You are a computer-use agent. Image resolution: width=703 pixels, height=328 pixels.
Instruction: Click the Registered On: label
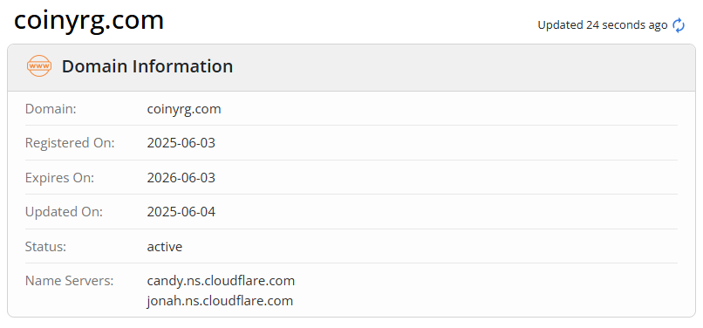(x=70, y=143)
